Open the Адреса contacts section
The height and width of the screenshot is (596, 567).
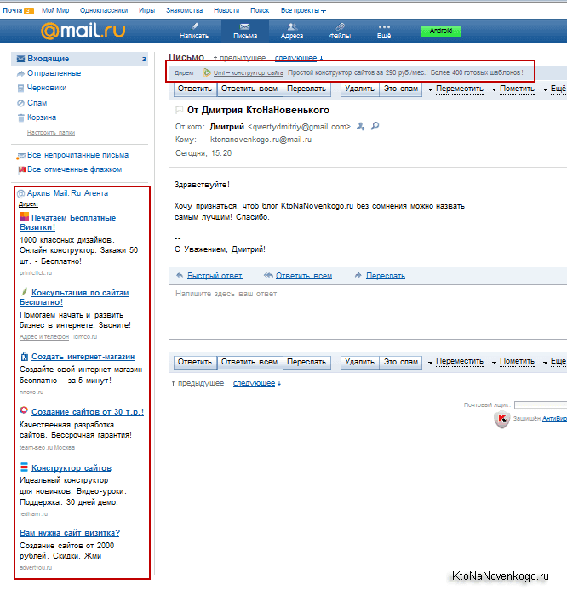pyautogui.click(x=292, y=32)
